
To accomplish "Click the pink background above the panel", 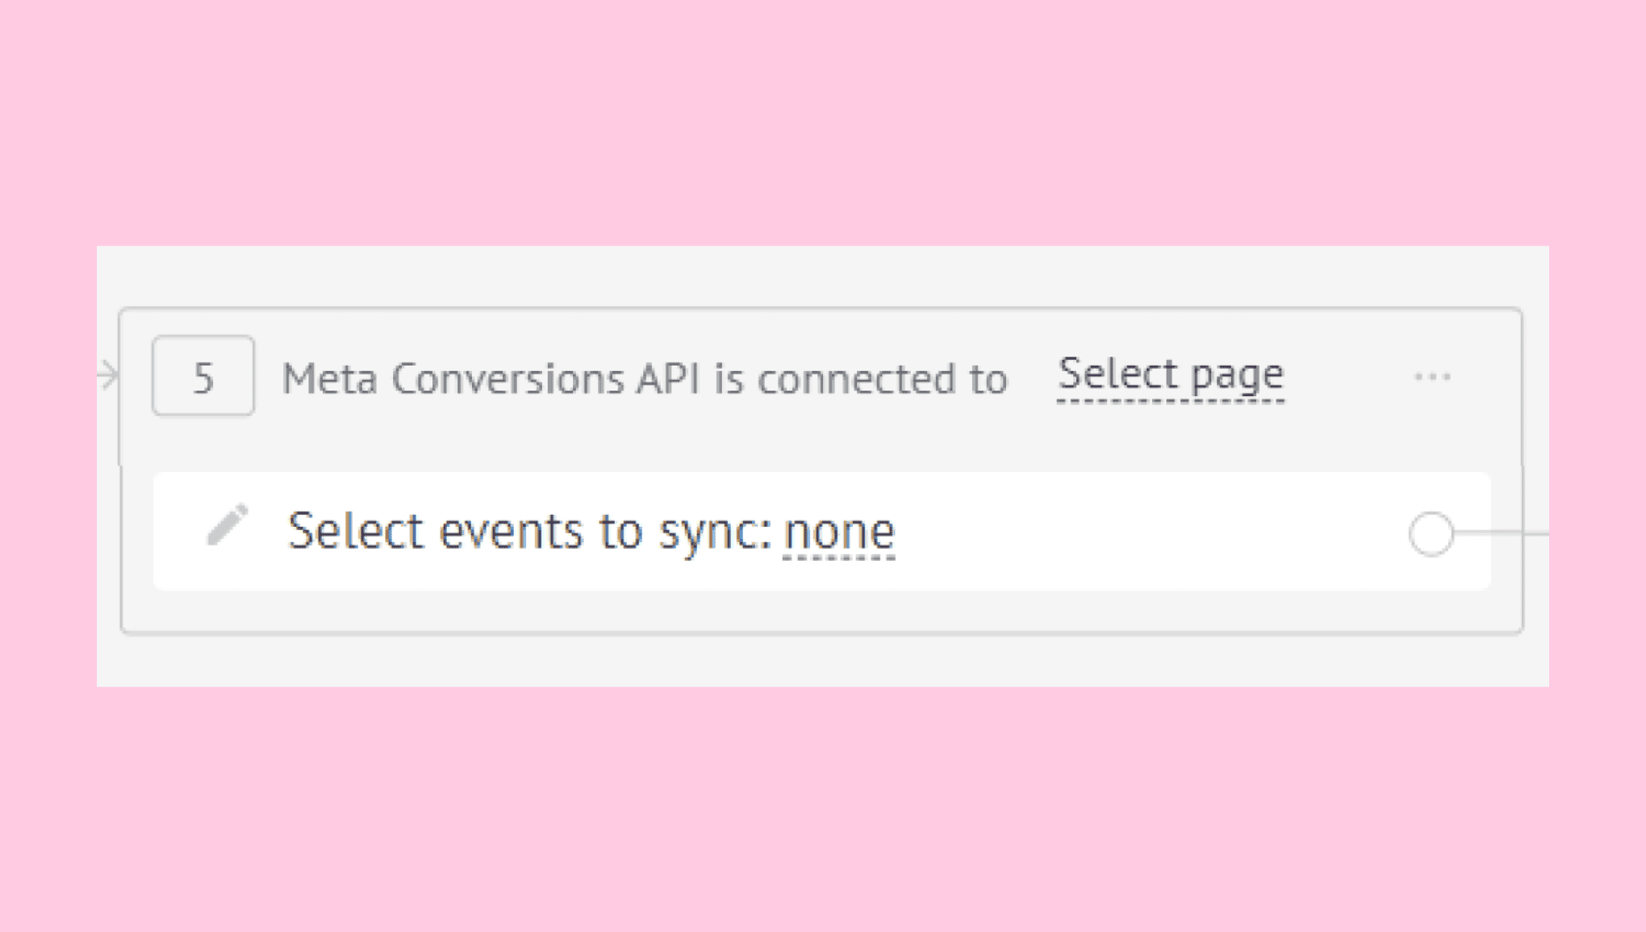I will click(x=823, y=121).
